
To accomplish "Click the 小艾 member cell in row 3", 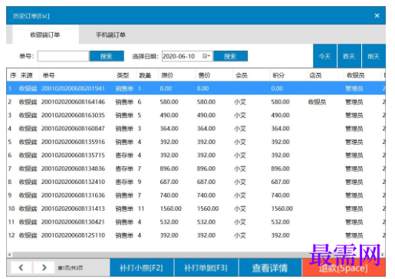I will tap(240, 115).
